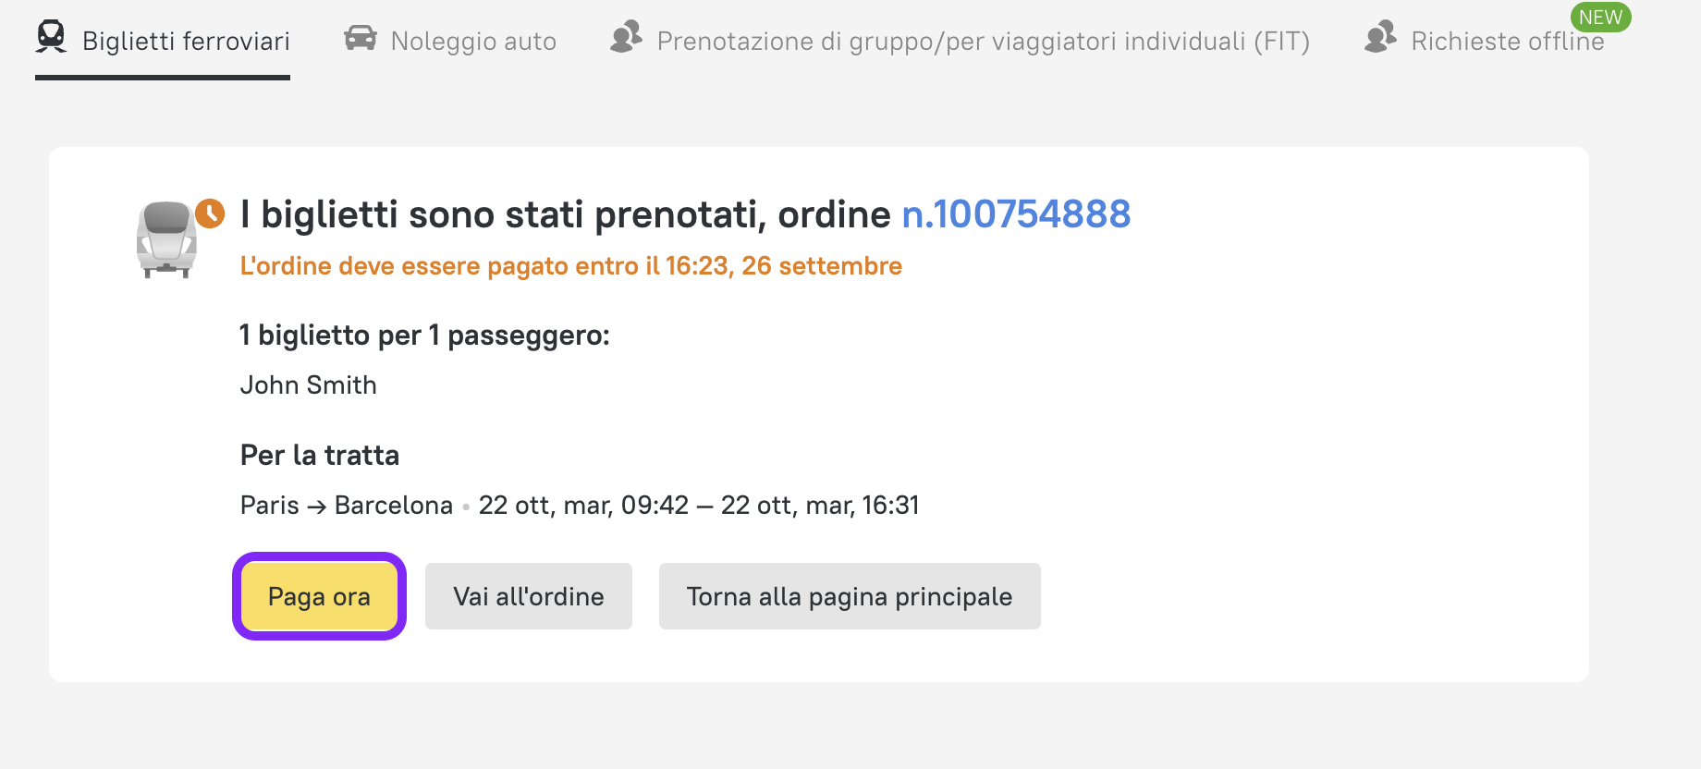This screenshot has height=769, width=1701.
Task: Open the Noleggio auto tab
Action: point(473,42)
